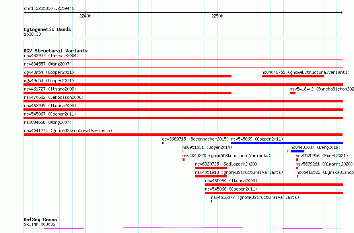354x233 pixels.
Task: Click the nsv545067 (Cooper2011) label
Action: 50,114
